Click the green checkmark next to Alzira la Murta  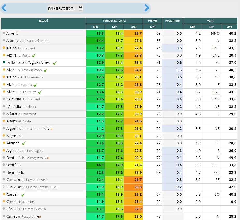[34, 55]
